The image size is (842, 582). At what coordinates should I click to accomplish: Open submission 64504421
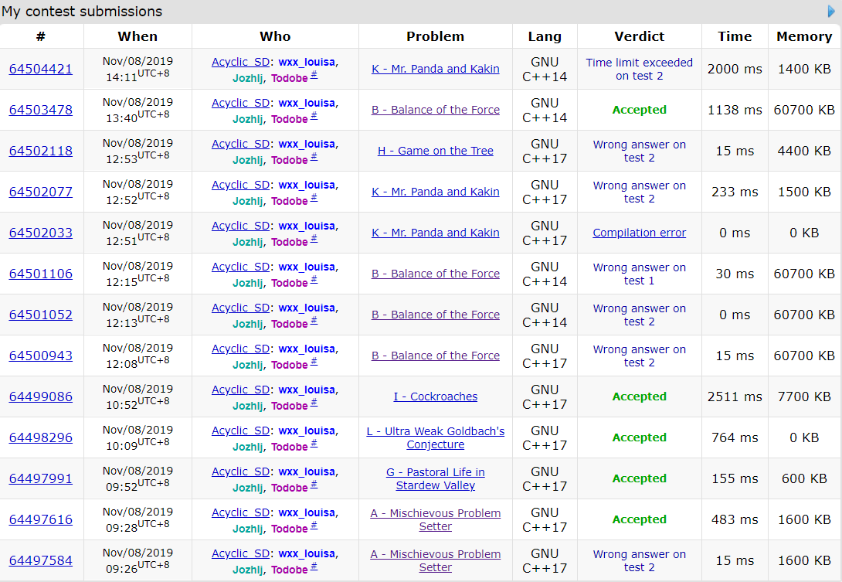[41, 69]
